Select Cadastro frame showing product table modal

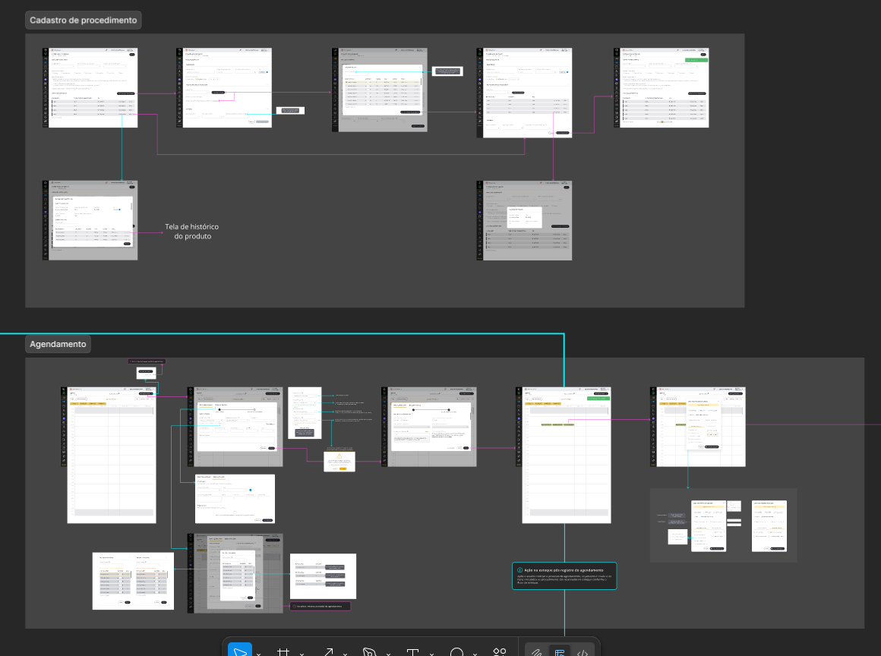(380, 90)
